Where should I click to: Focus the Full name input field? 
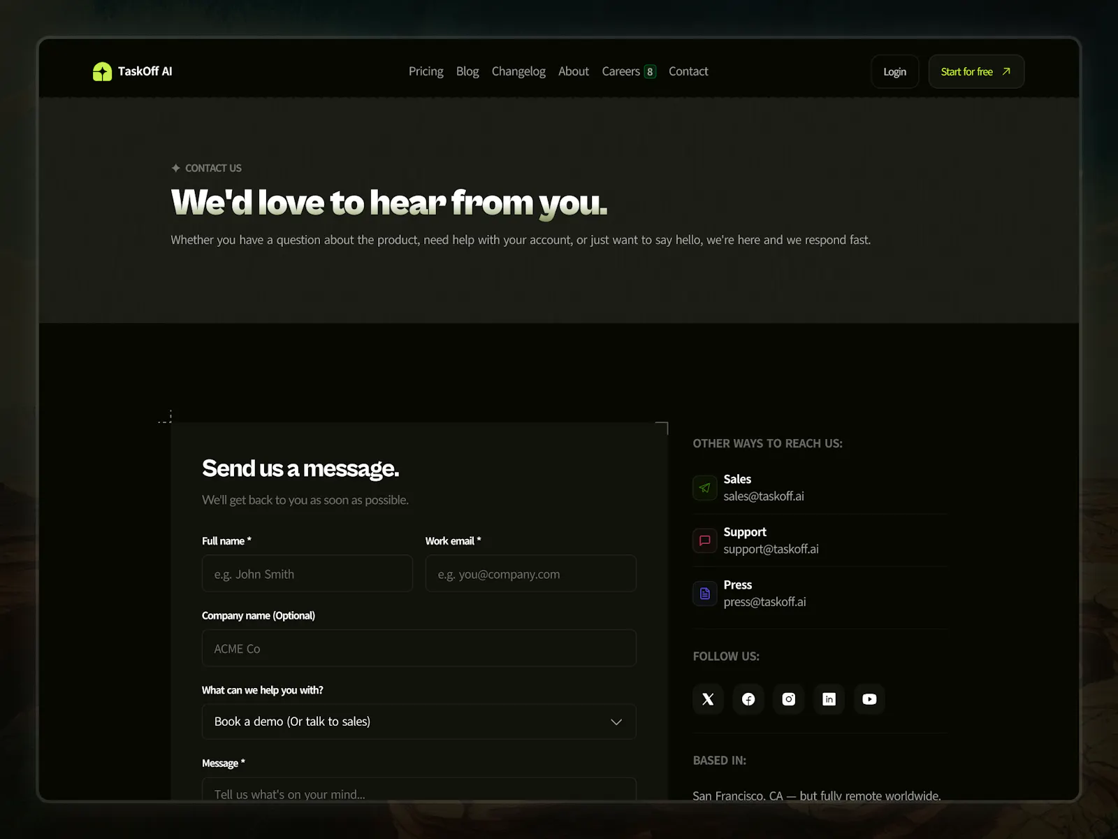click(x=307, y=573)
